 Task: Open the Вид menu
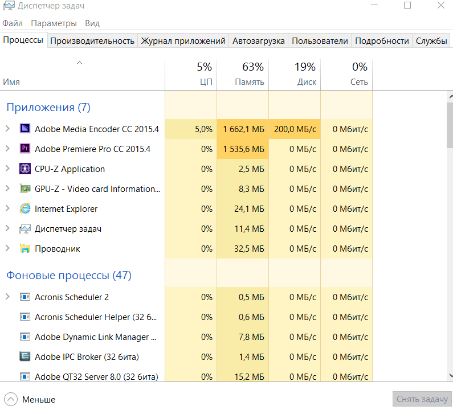click(92, 23)
